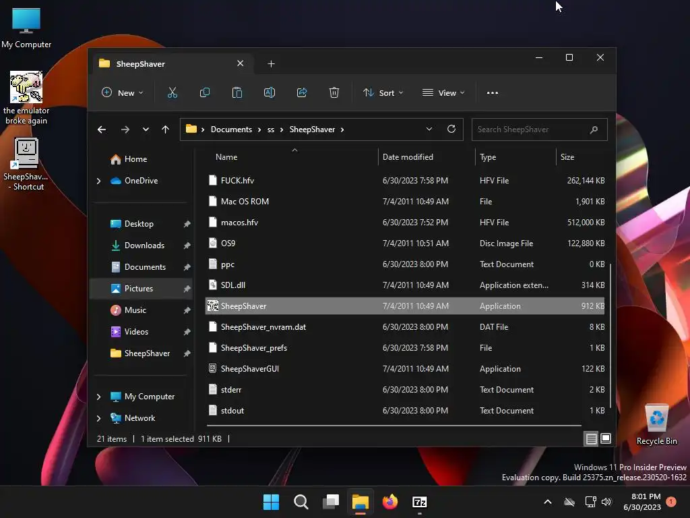Image resolution: width=690 pixels, height=518 pixels.
Task: Go up one folder level arrow
Action: (165, 129)
